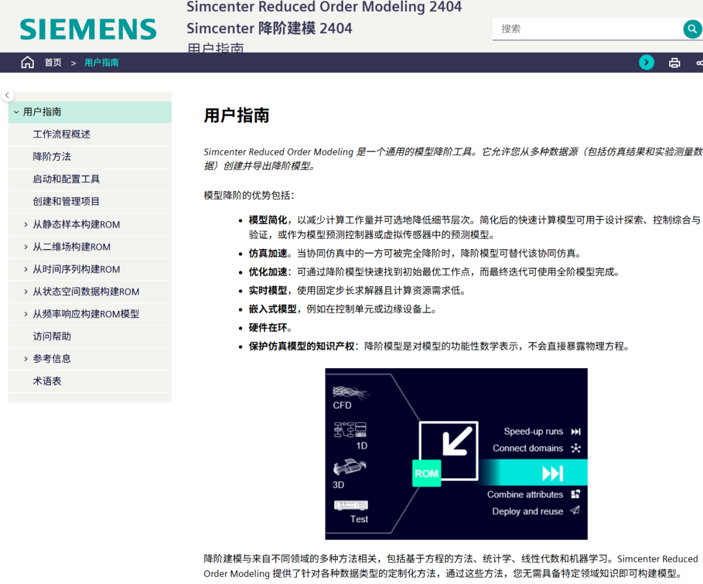The image size is (703, 584).
Task: Click the teal next-page arrow button
Action: pyautogui.click(x=646, y=62)
